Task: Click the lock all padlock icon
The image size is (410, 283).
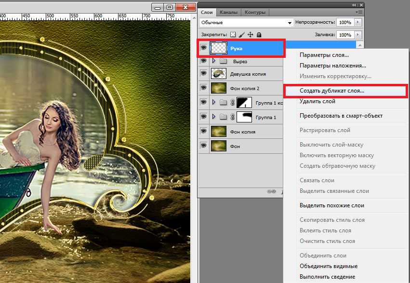Action: 259,35
